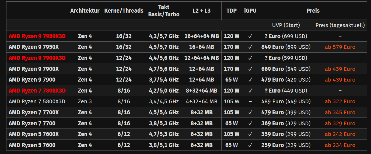Click the iGPU column header
The height and width of the screenshot is (154, 371).
(250, 11)
